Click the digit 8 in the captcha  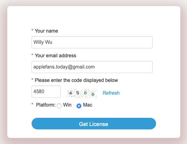click(85, 93)
